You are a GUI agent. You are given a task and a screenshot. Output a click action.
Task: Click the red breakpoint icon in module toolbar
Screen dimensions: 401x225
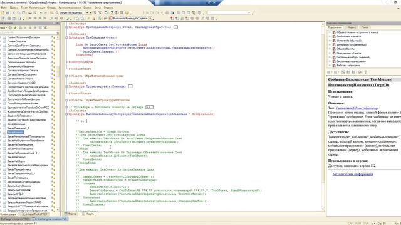point(172,18)
